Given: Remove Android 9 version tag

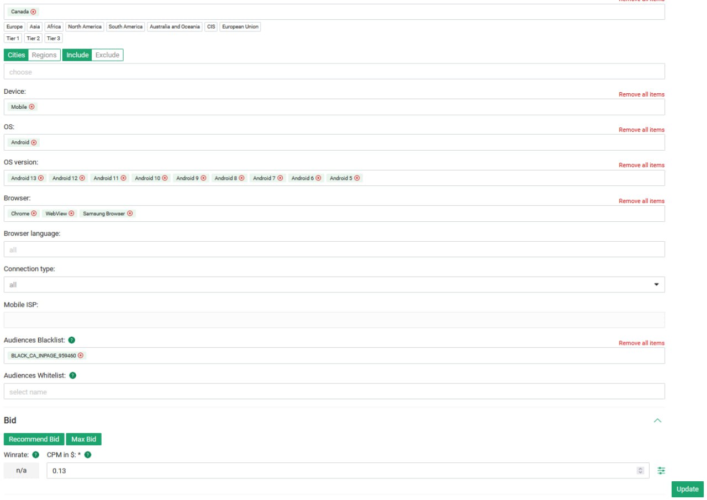Looking at the screenshot, I should tap(203, 178).
